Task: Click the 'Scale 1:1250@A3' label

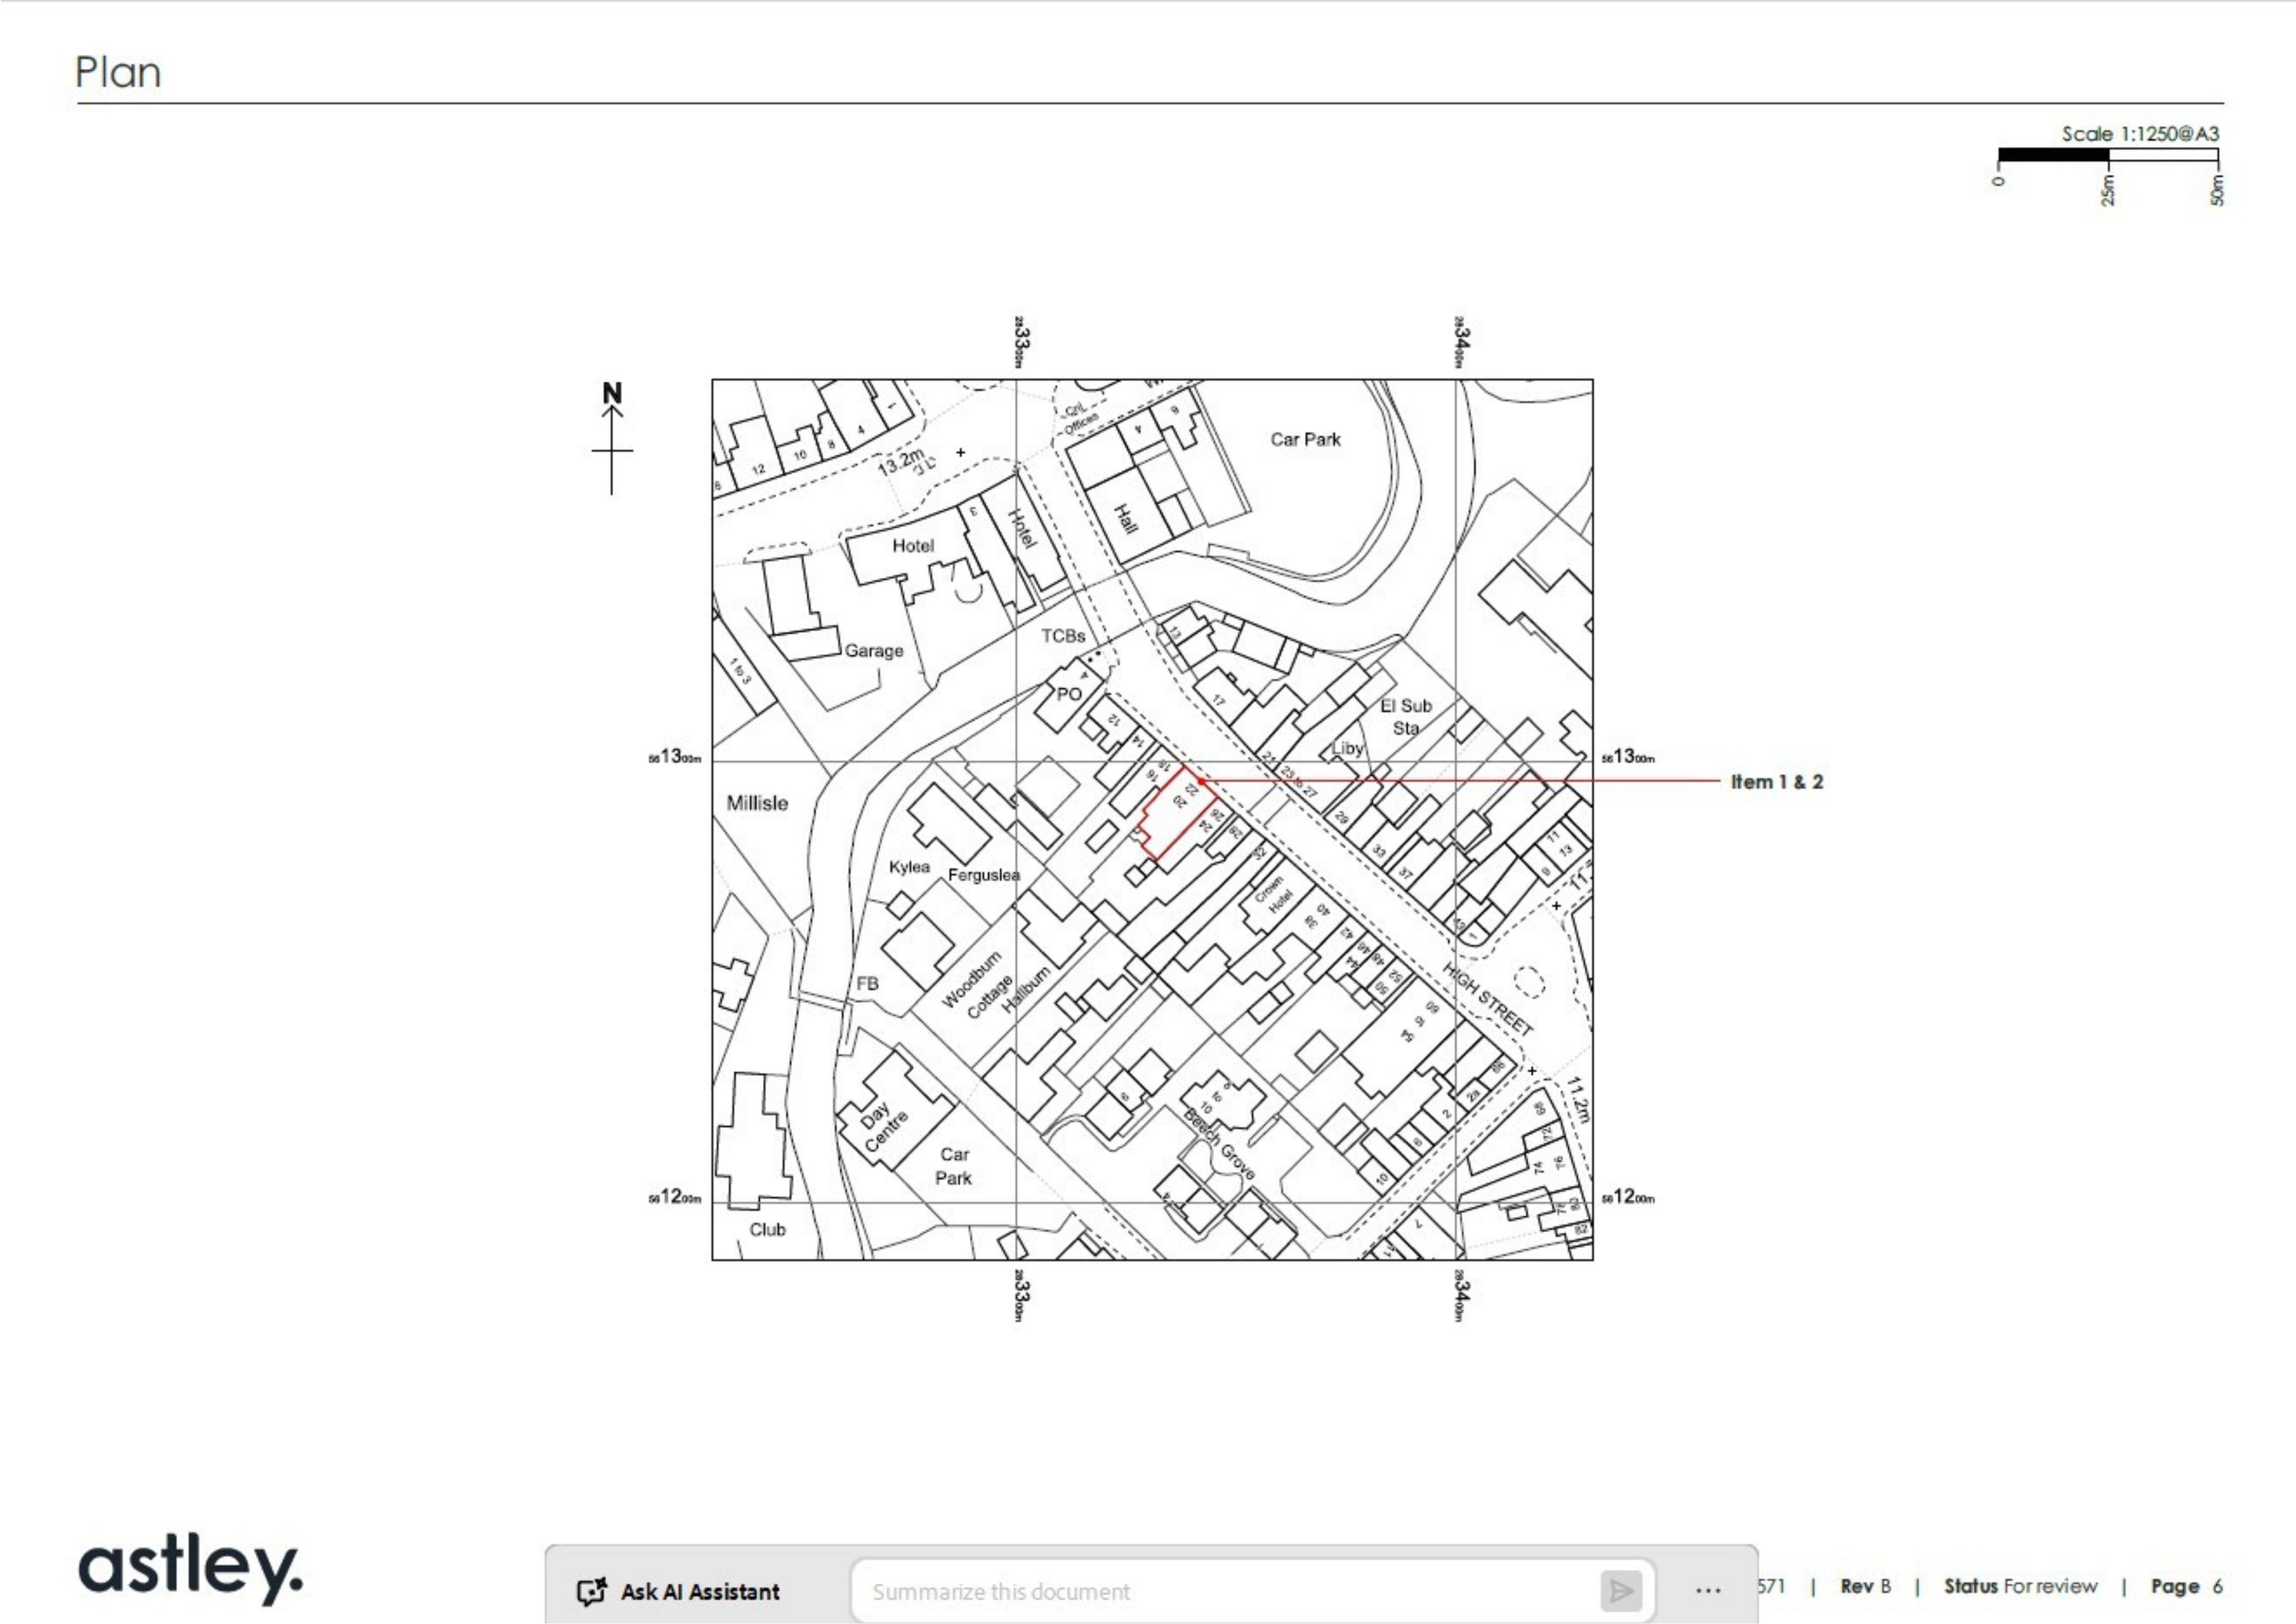Action: pyautogui.click(x=2140, y=133)
